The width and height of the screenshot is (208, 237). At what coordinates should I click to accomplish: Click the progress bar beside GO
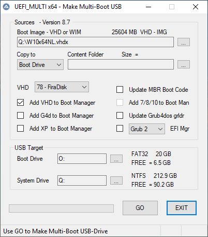pyautogui.click(x=61, y=208)
